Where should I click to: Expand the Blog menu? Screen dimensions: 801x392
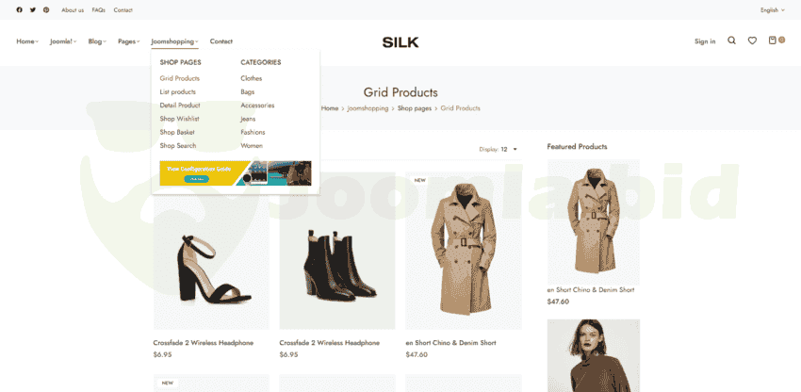tap(97, 41)
